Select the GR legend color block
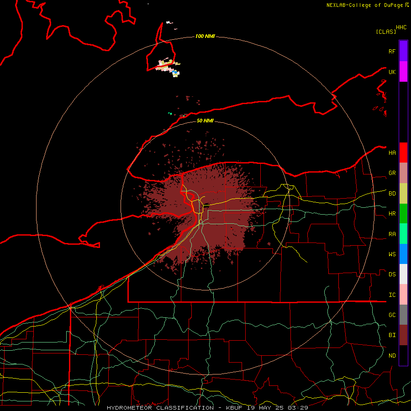411x411 pixels. [403, 173]
